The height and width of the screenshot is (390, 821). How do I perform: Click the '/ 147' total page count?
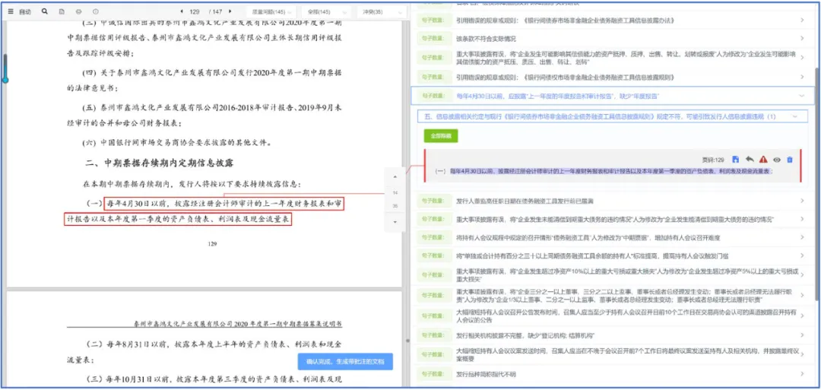coord(215,11)
